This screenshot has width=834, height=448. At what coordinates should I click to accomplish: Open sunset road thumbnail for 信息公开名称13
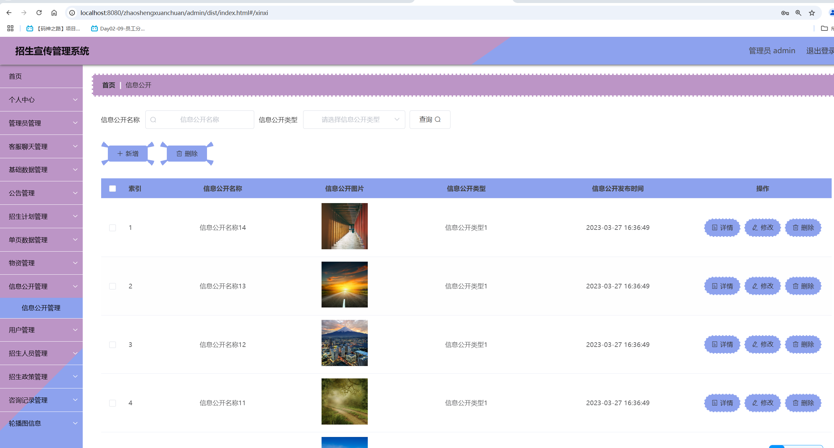coord(344,284)
